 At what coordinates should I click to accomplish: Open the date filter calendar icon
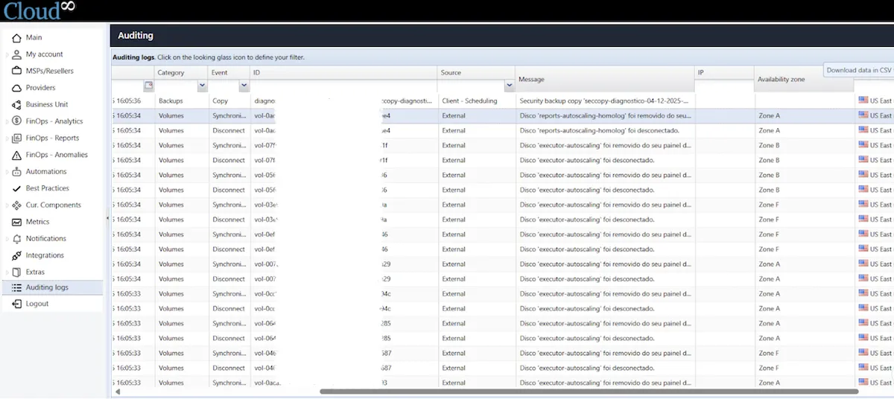(148, 86)
